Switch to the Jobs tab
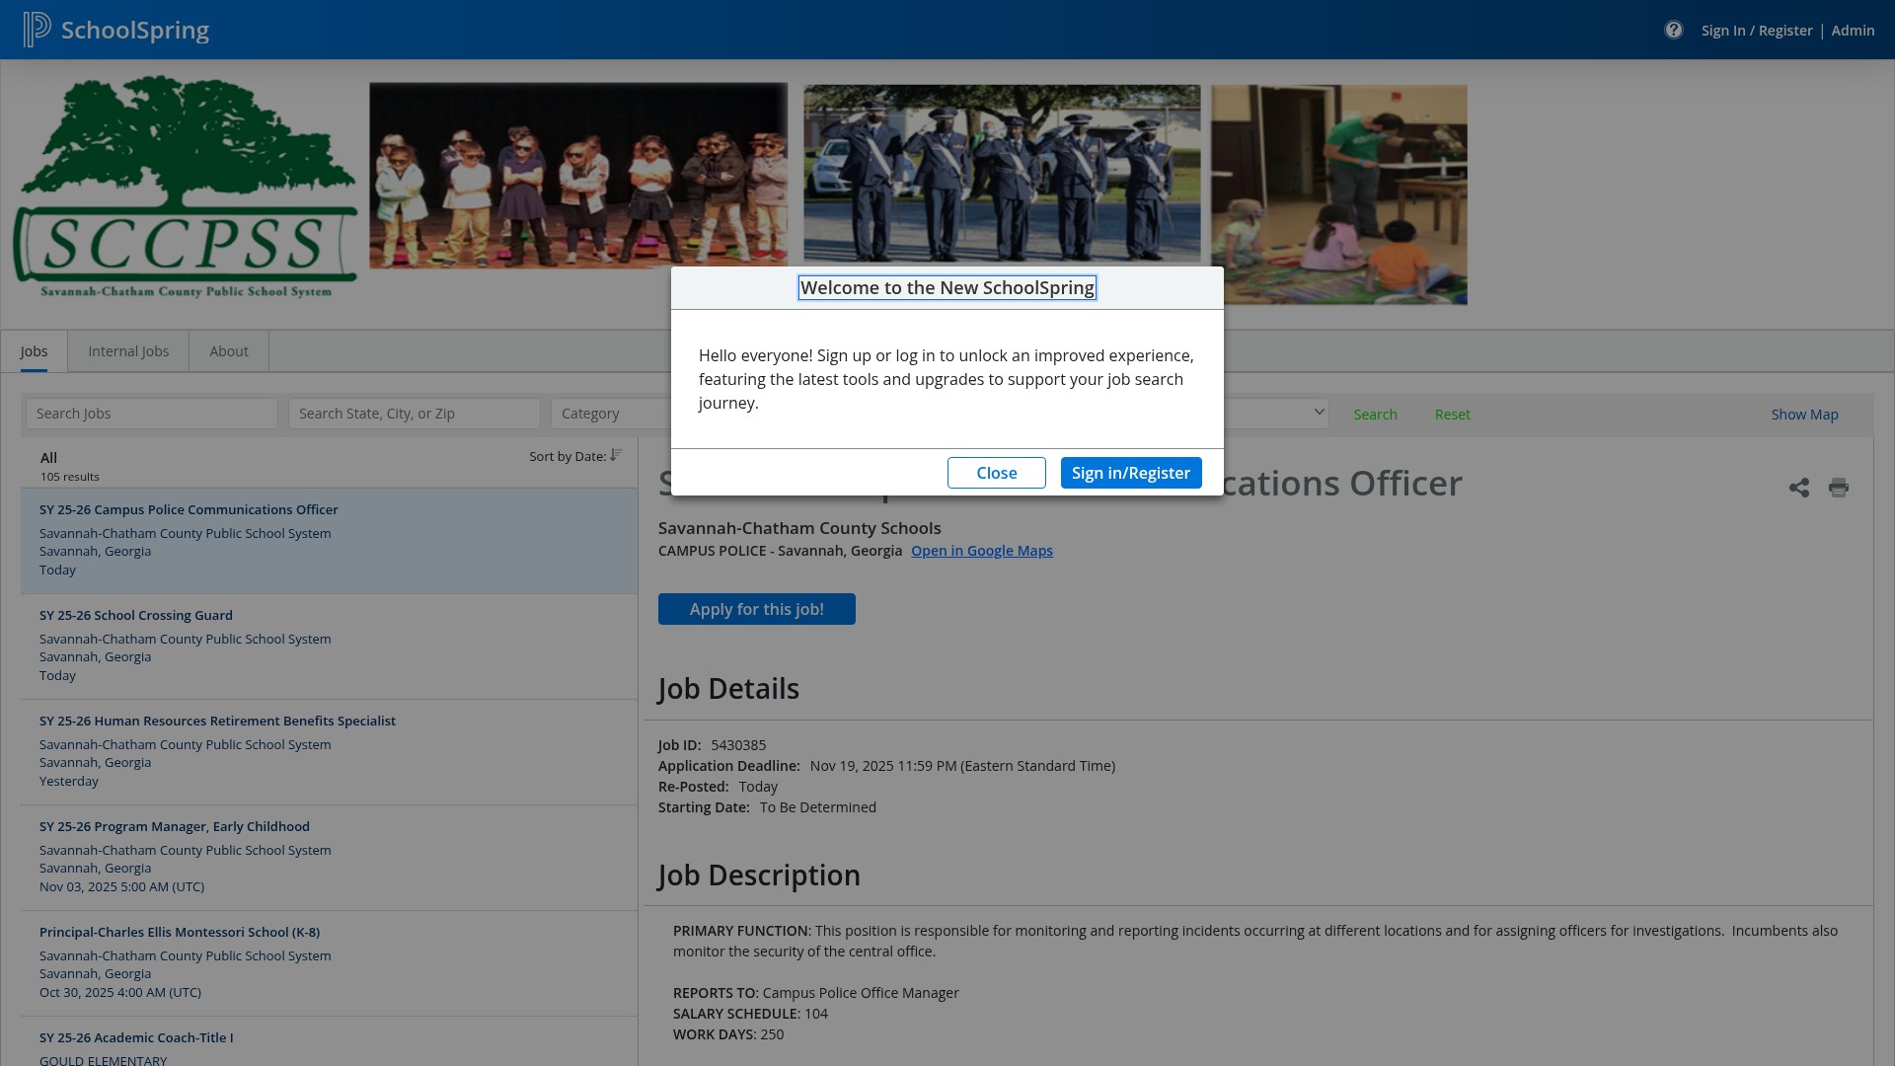The width and height of the screenshot is (1895, 1066). point(34,351)
